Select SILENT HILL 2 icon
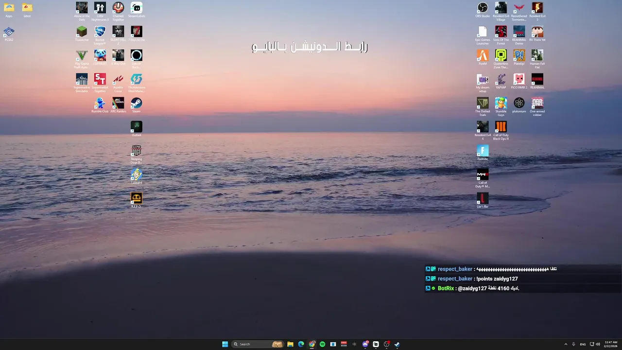 coord(118,35)
